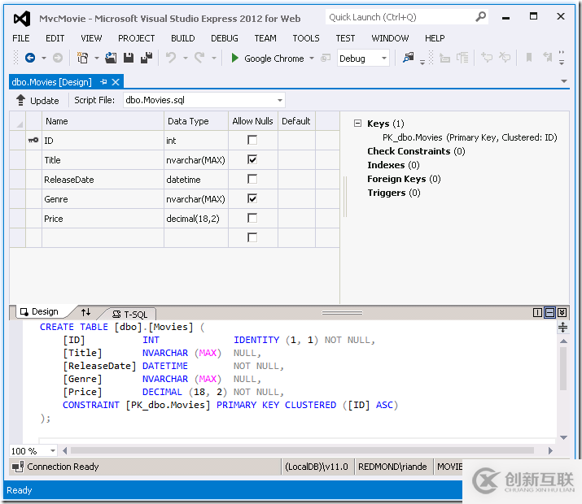Image resolution: width=582 pixels, height=504 pixels.
Task: Select the Foreign Keys entry
Action: (396, 179)
